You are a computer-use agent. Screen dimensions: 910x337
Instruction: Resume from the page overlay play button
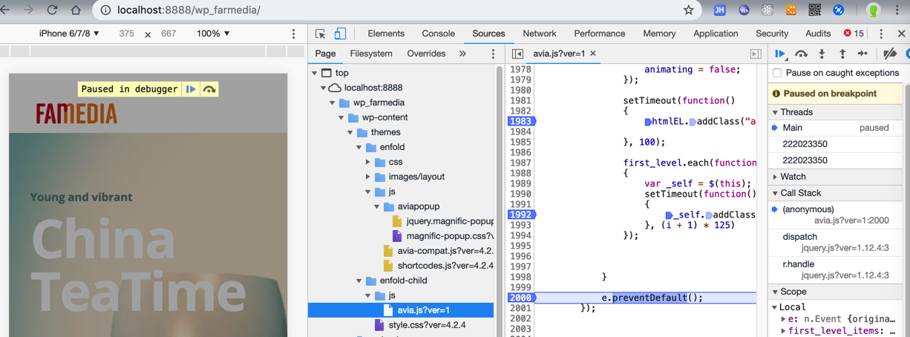[192, 89]
